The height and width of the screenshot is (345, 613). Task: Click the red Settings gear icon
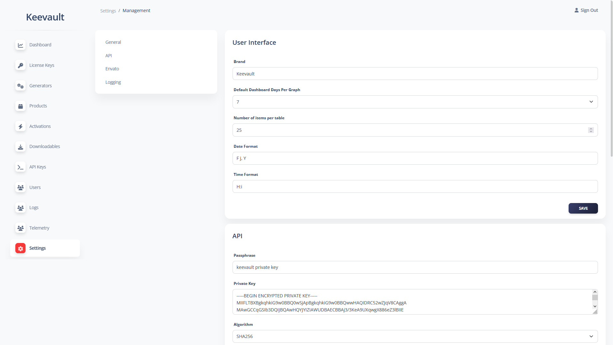point(20,248)
